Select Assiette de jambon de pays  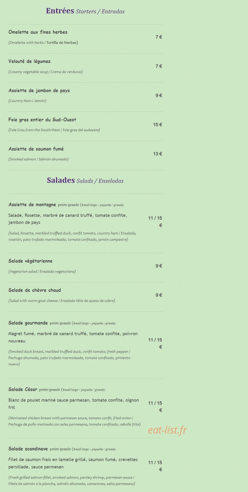(39, 91)
